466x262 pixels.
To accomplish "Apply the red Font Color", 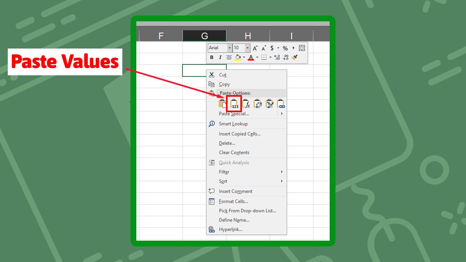I will (251, 57).
